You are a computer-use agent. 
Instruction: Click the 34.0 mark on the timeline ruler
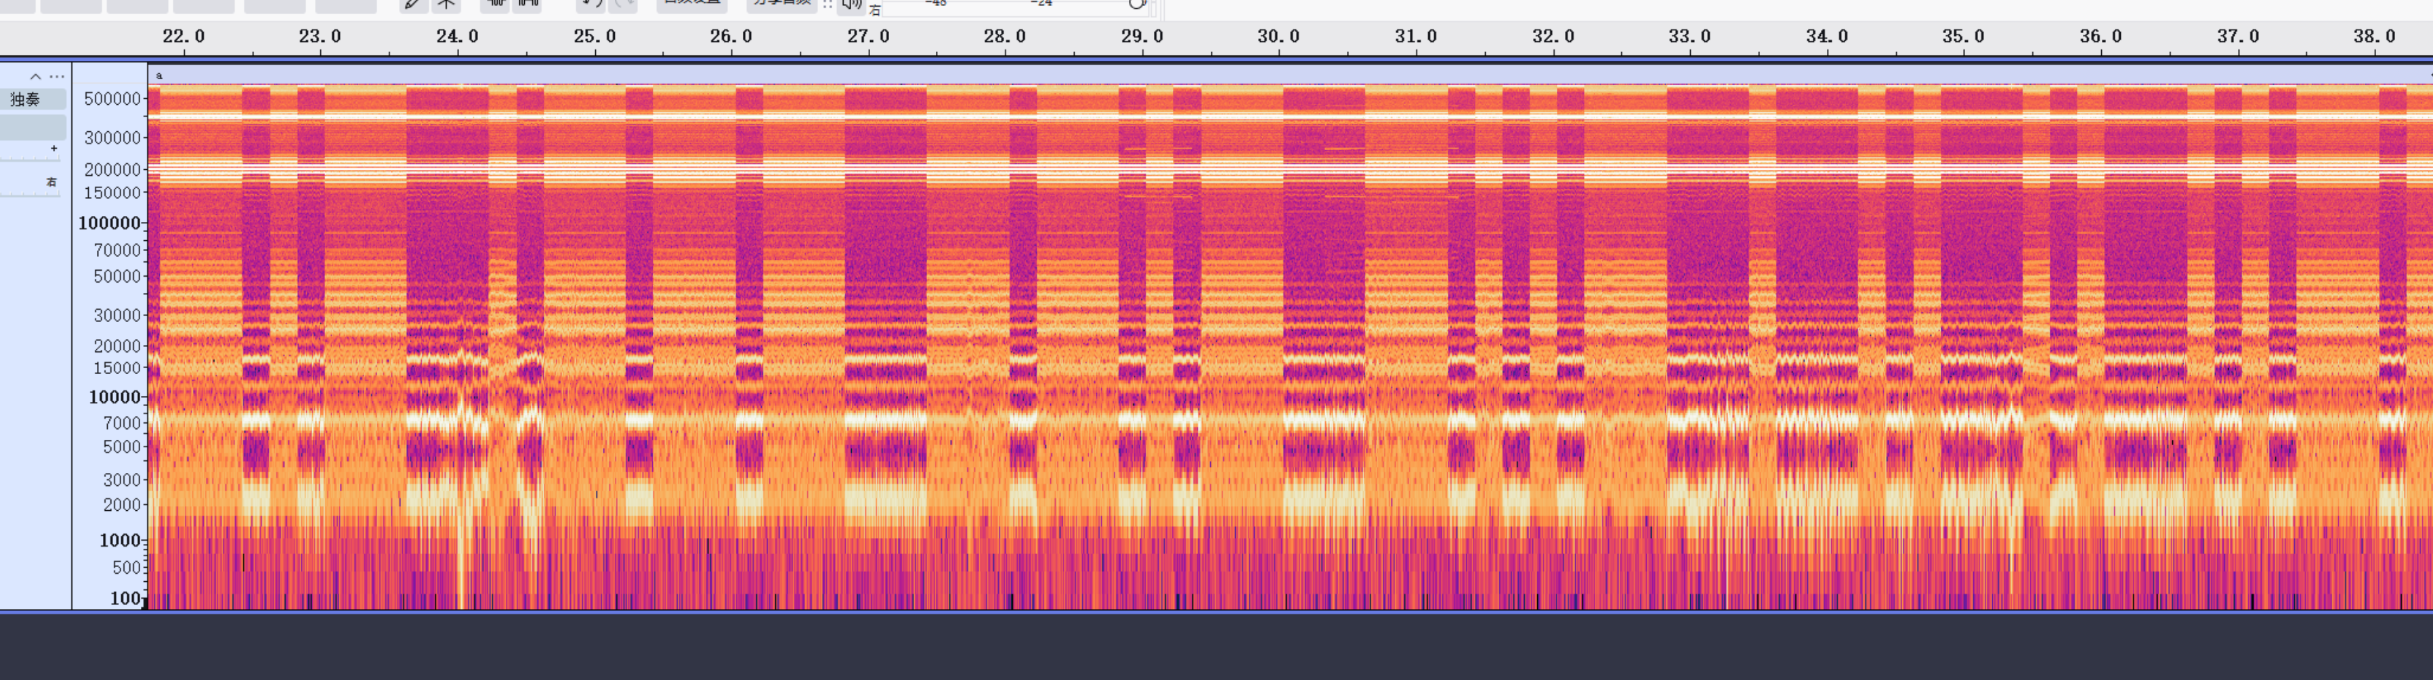click(1827, 37)
